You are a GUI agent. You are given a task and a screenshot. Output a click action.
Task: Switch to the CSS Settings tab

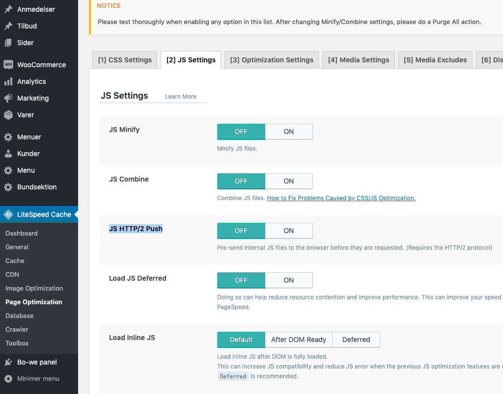(x=124, y=59)
